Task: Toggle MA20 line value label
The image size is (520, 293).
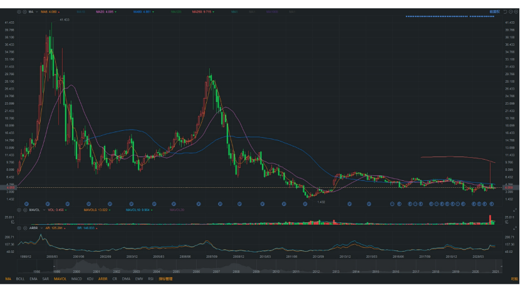Action: 106,12
